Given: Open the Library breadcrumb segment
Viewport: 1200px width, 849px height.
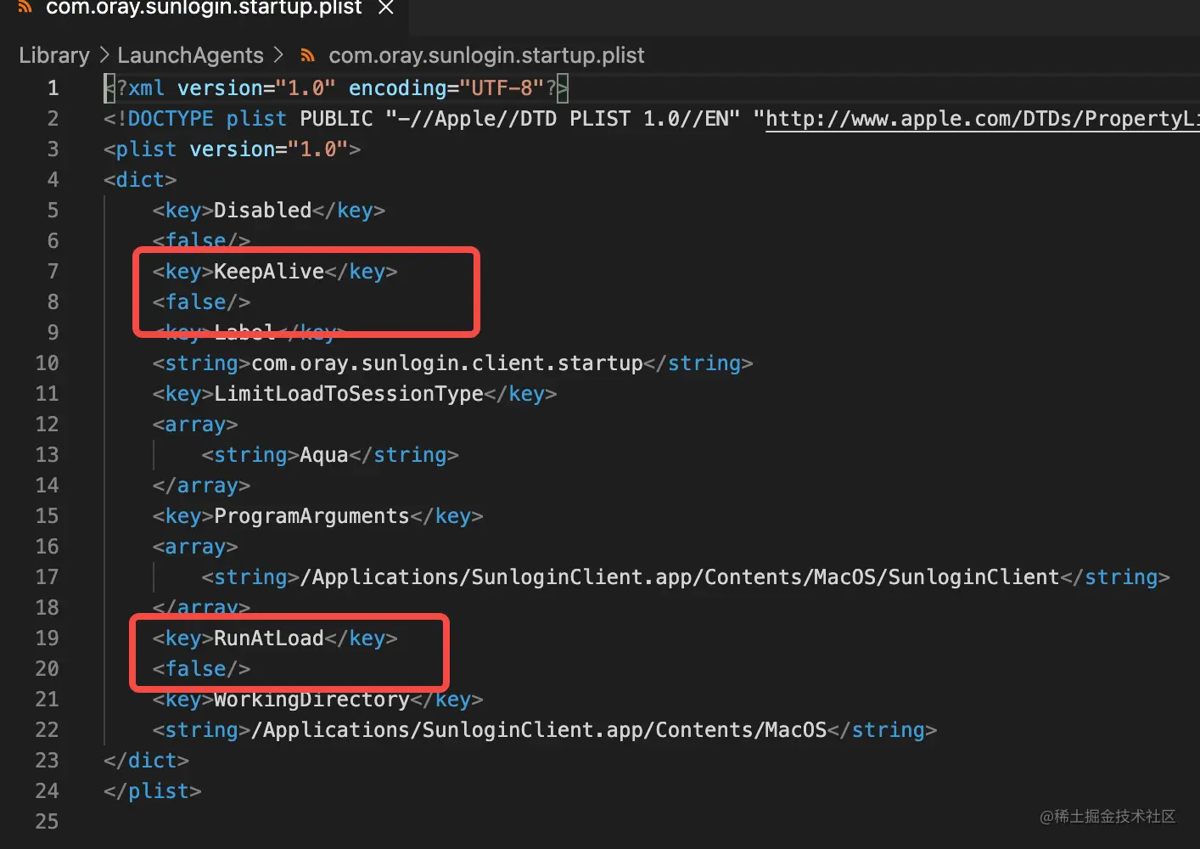Looking at the screenshot, I should coord(54,56).
